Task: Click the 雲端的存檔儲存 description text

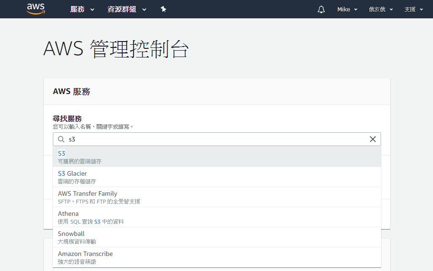Action: 77,182
